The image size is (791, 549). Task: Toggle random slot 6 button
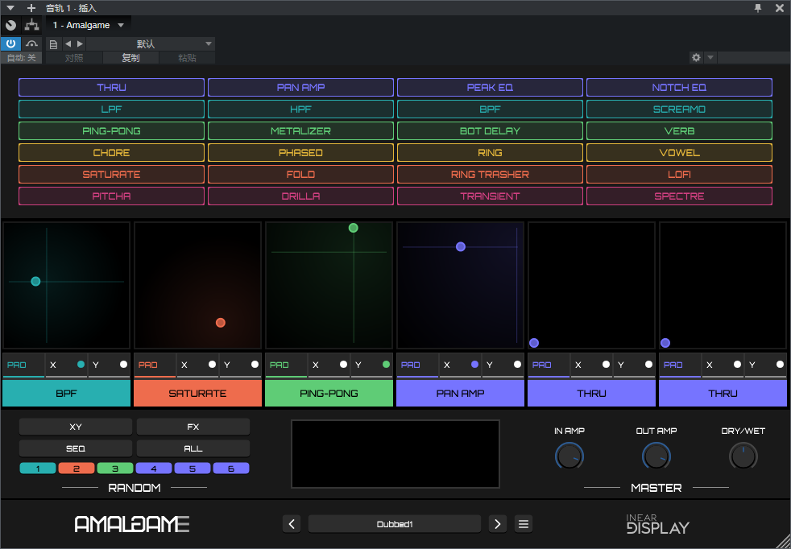point(231,469)
